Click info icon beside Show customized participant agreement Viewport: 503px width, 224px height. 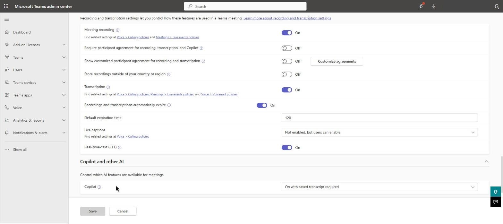(x=203, y=61)
